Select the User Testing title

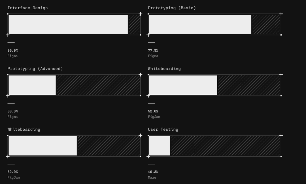coord(163,129)
